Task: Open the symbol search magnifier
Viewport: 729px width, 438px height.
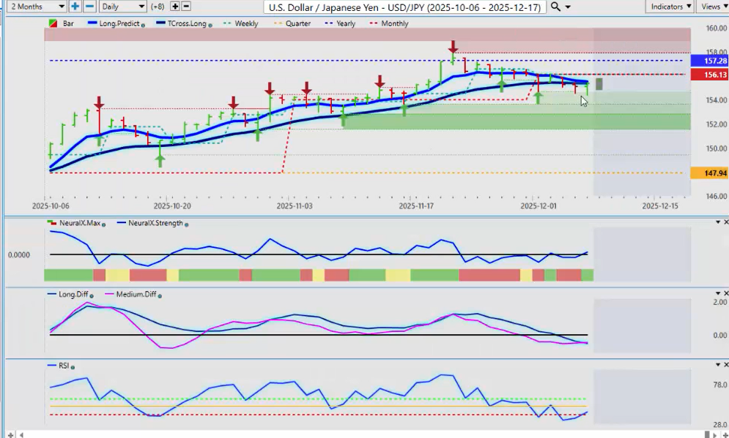Action: pyautogui.click(x=556, y=7)
